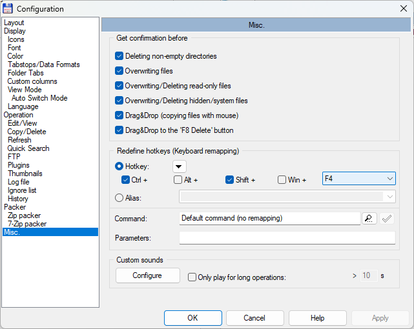Click the checkmark icon next to Command
The width and height of the screenshot is (414, 329).
[x=387, y=219]
